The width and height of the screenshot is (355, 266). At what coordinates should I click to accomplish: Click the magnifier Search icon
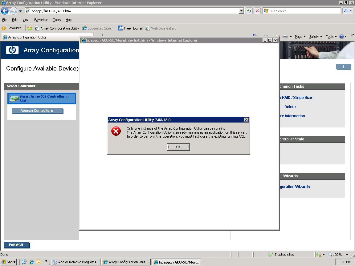pyautogui.click(x=345, y=11)
